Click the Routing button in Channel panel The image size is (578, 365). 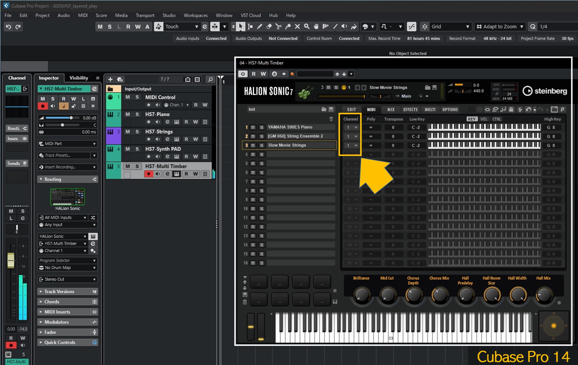point(17,128)
